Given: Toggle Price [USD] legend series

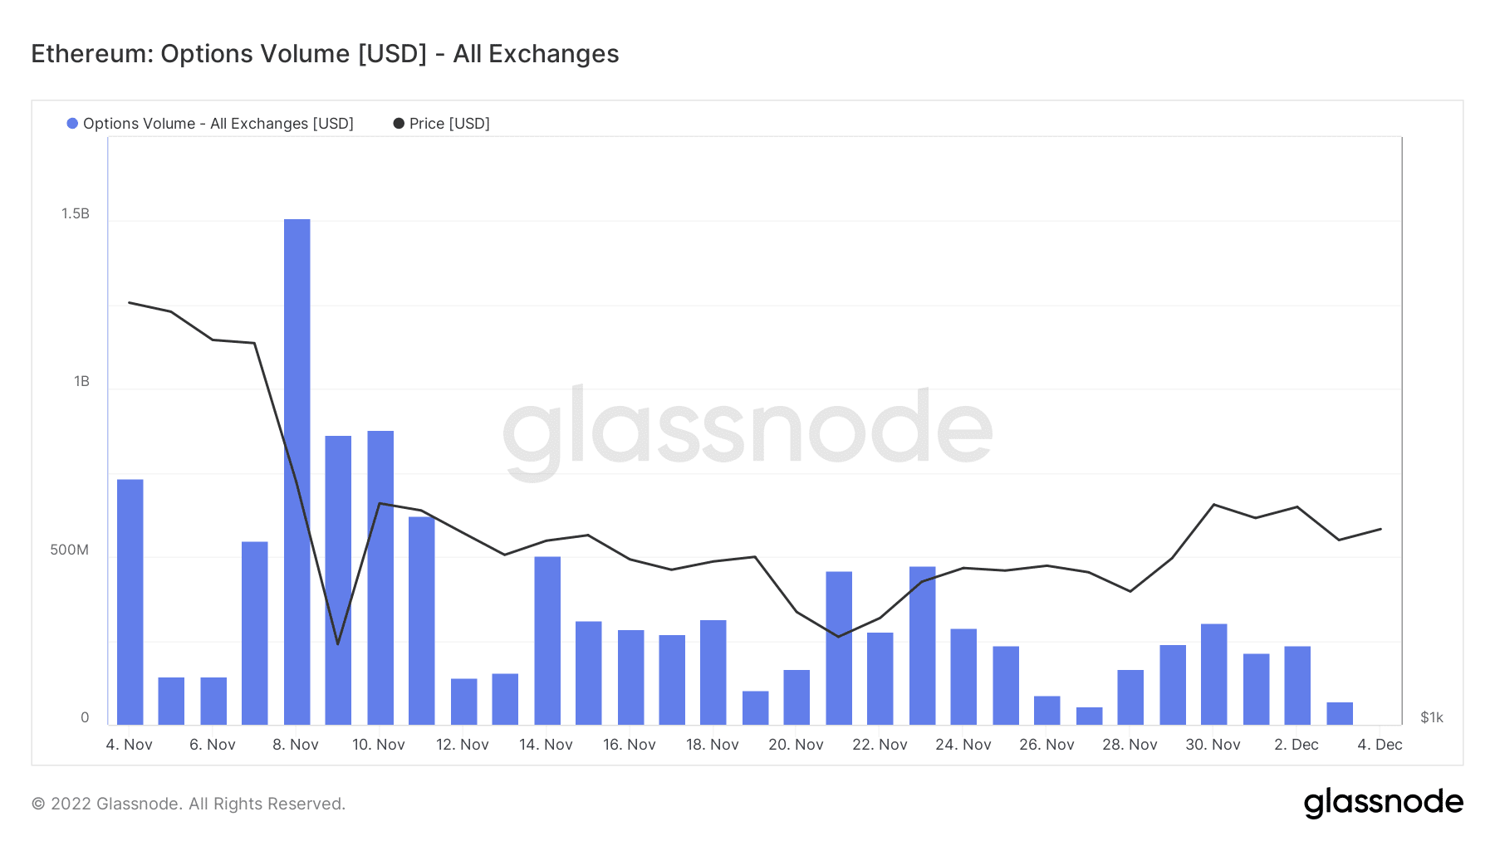Looking at the screenshot, I should click(441, 124).
